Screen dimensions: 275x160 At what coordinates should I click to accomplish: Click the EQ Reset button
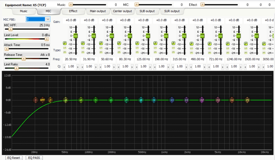(x=14, y=158)
